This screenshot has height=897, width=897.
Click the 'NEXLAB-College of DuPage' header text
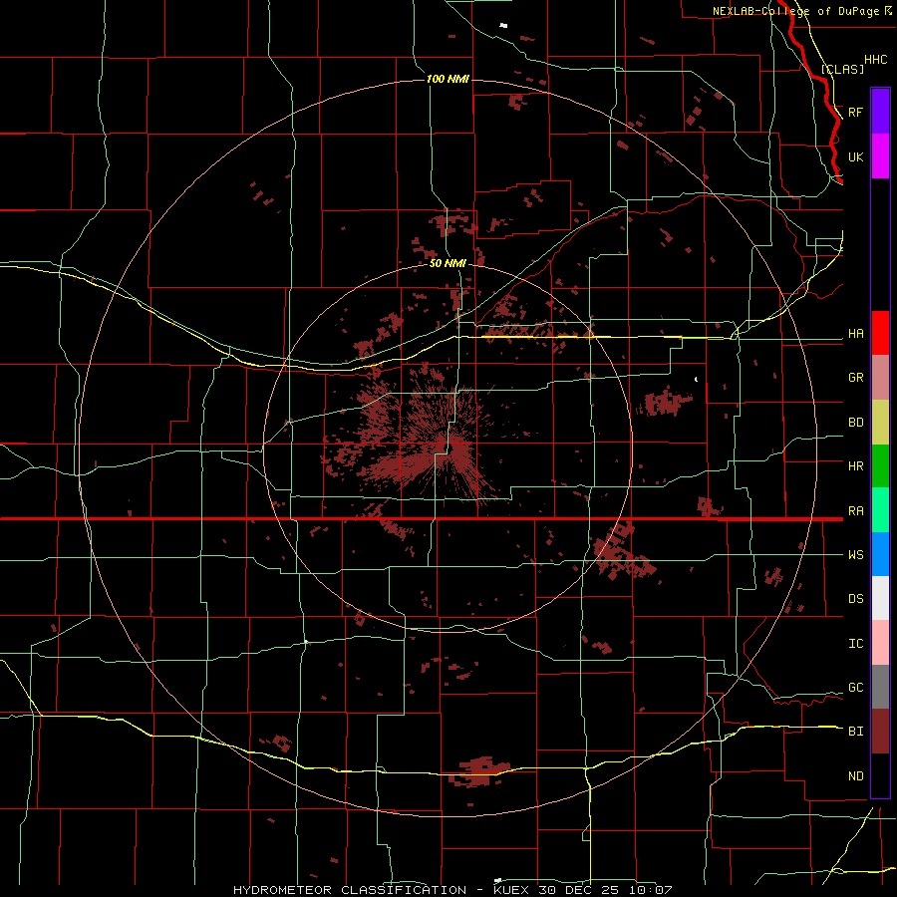pos(795,11)
